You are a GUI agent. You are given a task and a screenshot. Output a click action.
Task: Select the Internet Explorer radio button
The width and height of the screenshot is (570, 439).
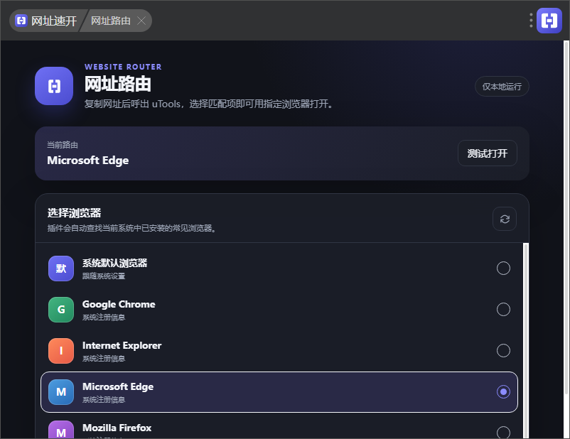click(503, 350)
